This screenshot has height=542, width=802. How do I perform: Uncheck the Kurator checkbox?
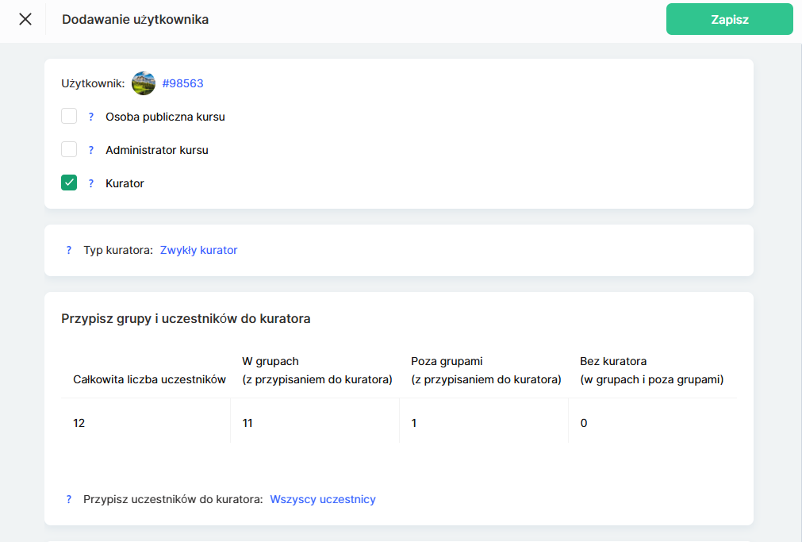pos(69,183)
